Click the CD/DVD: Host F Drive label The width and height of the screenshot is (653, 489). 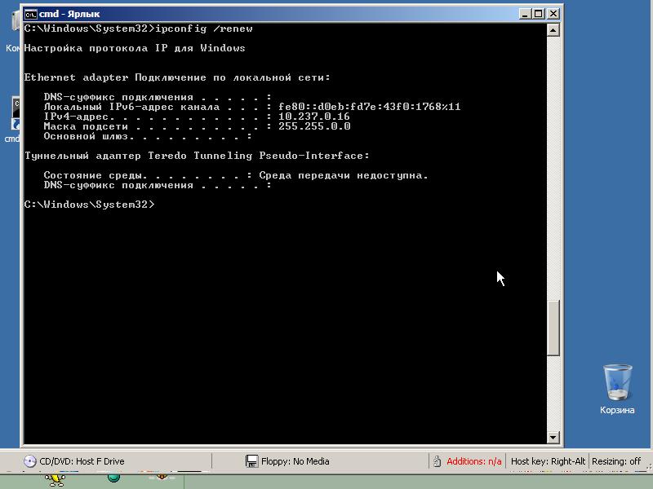[x=82, y=461]
